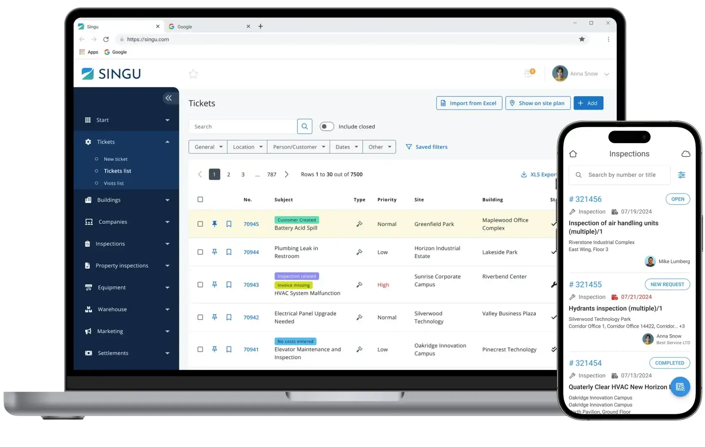Pin ticket 70945 with pushpin icon
The image size is (705, 447).
click(x=214, y=224)
